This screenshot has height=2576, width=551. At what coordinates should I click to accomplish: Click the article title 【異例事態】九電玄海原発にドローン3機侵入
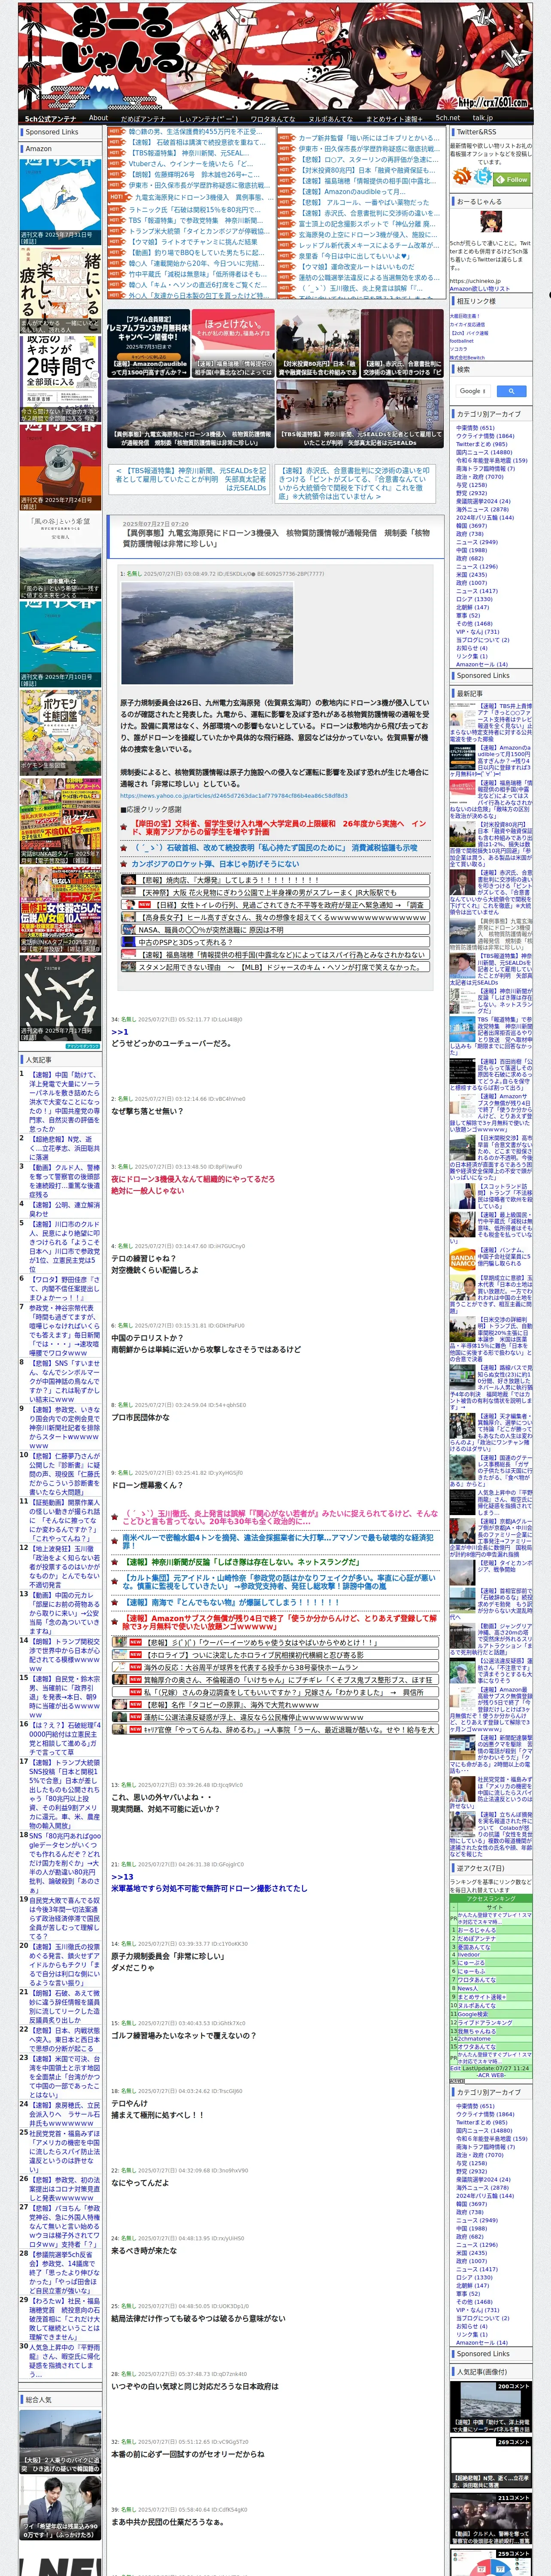click(276, 538)
